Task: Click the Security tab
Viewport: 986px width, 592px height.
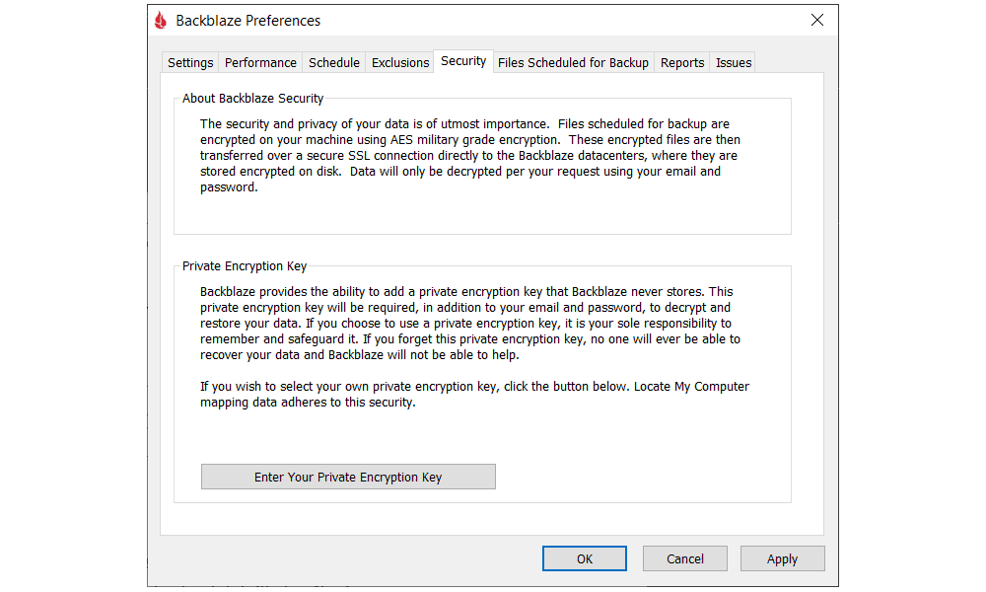Action: coord(463,61)
